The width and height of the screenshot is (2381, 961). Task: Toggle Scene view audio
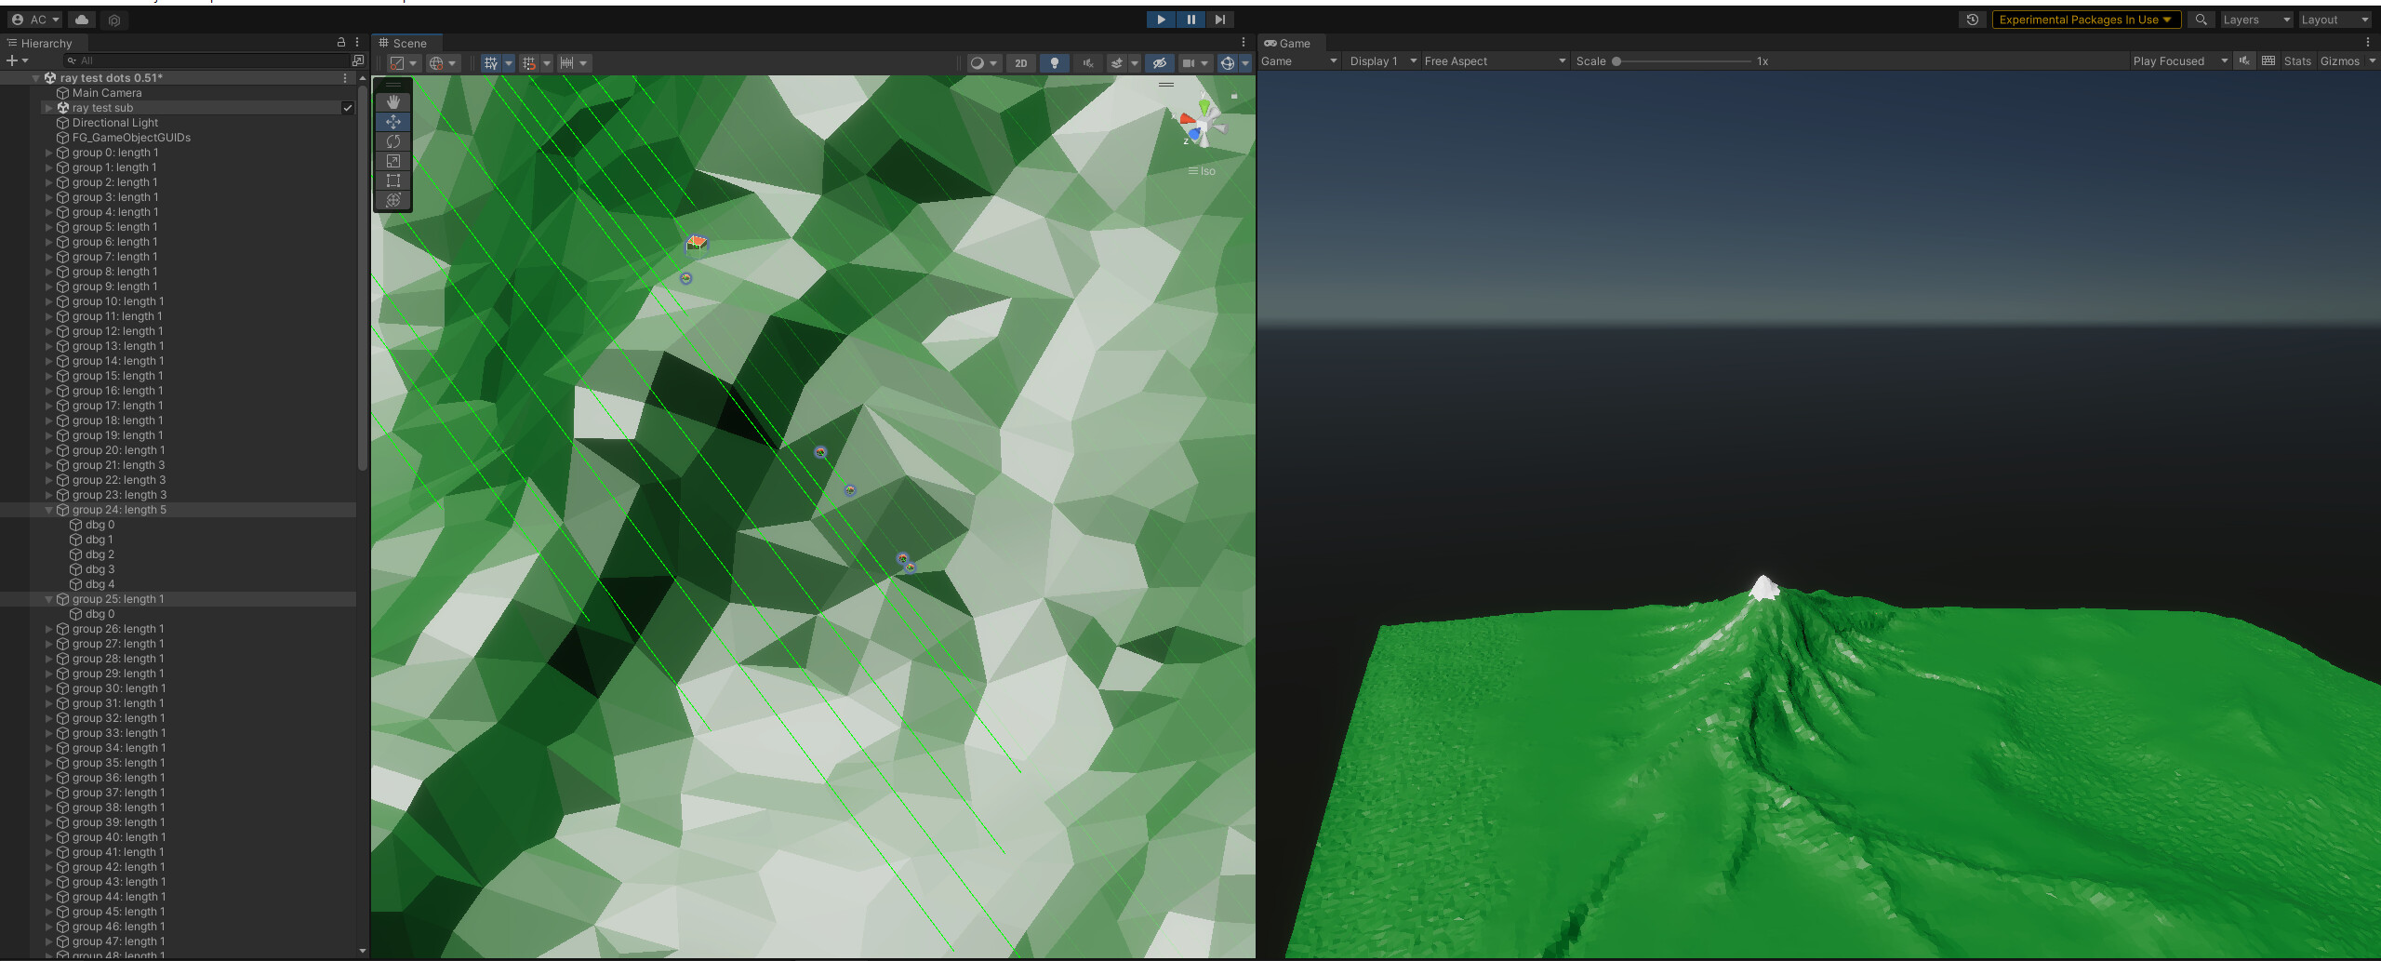[1087, 62]
